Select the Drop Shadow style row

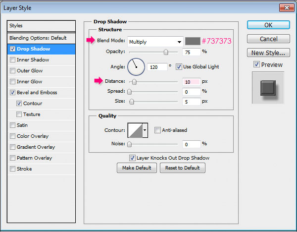click(41, 49)
